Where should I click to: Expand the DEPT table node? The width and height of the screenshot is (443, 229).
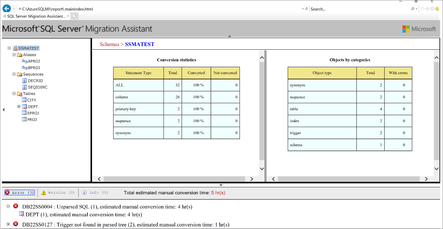tap(19, 106)
